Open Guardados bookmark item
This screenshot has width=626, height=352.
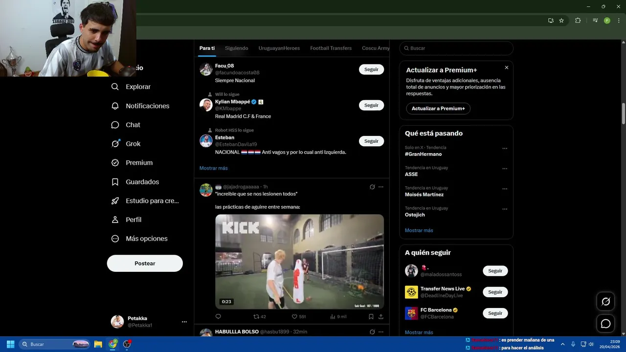coord(135,182)
